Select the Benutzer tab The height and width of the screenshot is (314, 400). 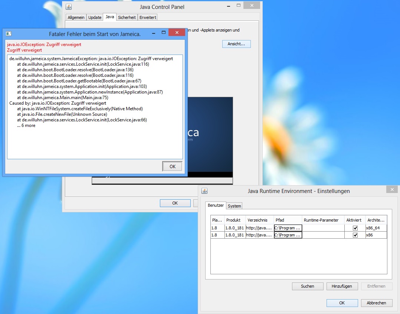[x=216, y=205]
